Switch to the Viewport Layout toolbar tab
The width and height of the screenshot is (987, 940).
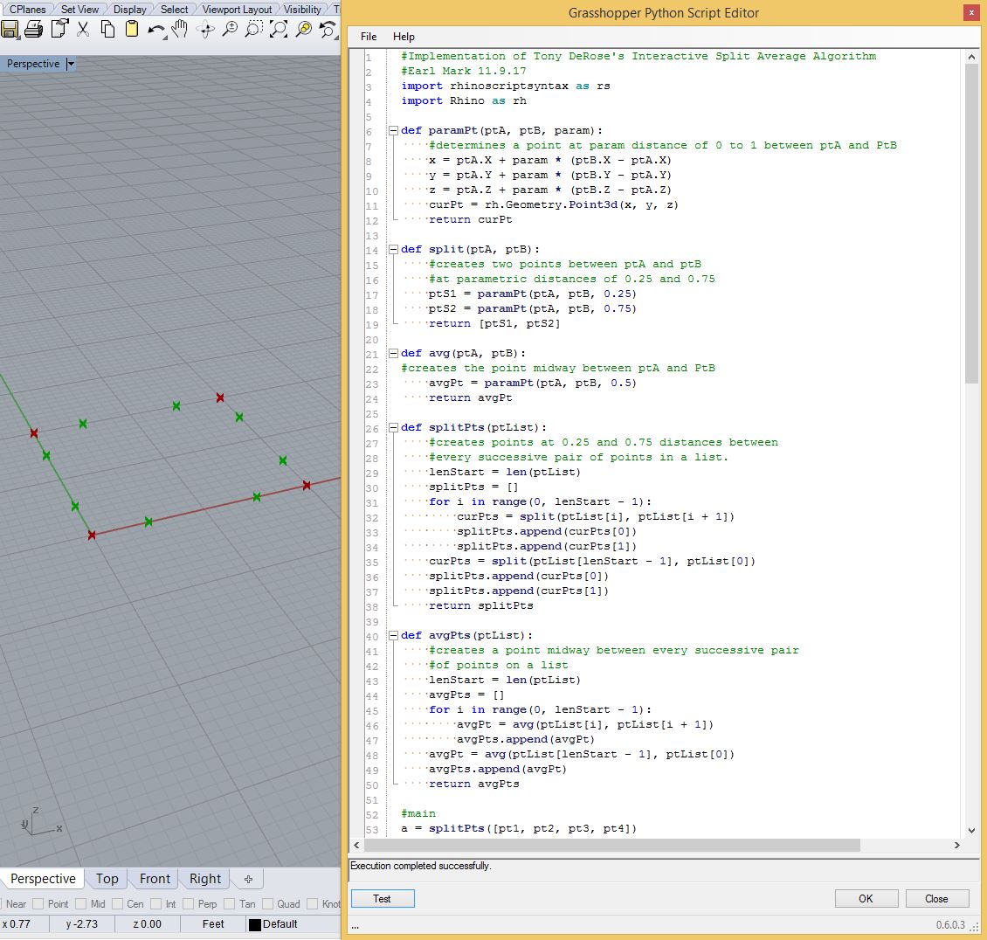point(237,10)
